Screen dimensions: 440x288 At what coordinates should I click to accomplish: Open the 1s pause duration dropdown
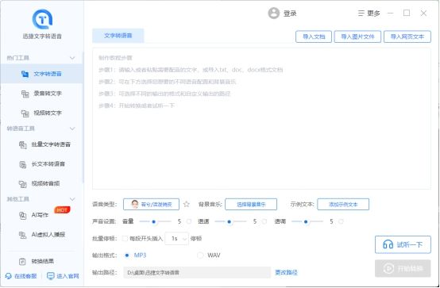point(176,239)
